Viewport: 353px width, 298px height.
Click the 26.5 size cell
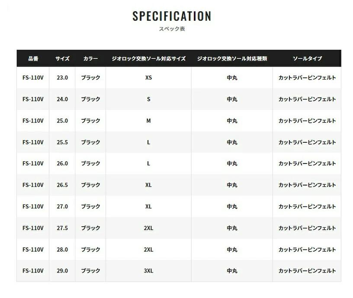[62, 185]
